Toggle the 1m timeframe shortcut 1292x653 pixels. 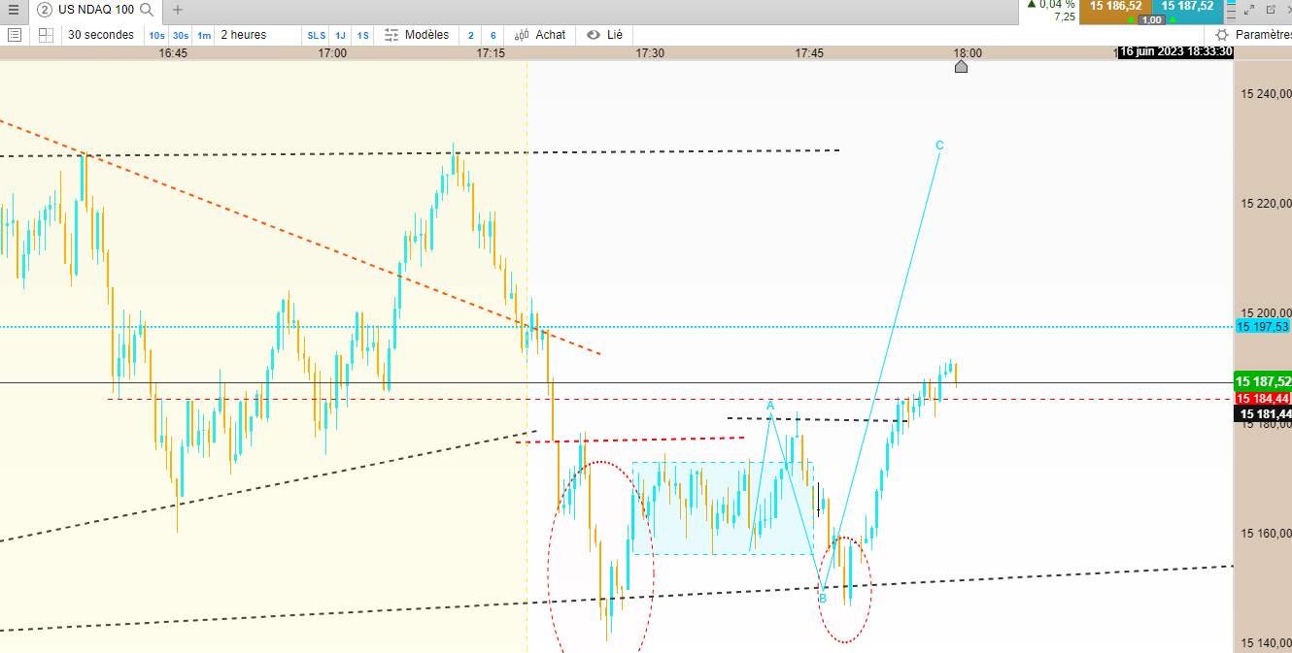tap(204, 35)
